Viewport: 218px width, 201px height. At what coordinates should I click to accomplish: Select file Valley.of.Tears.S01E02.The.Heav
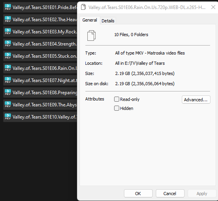[x=40, y=19]
